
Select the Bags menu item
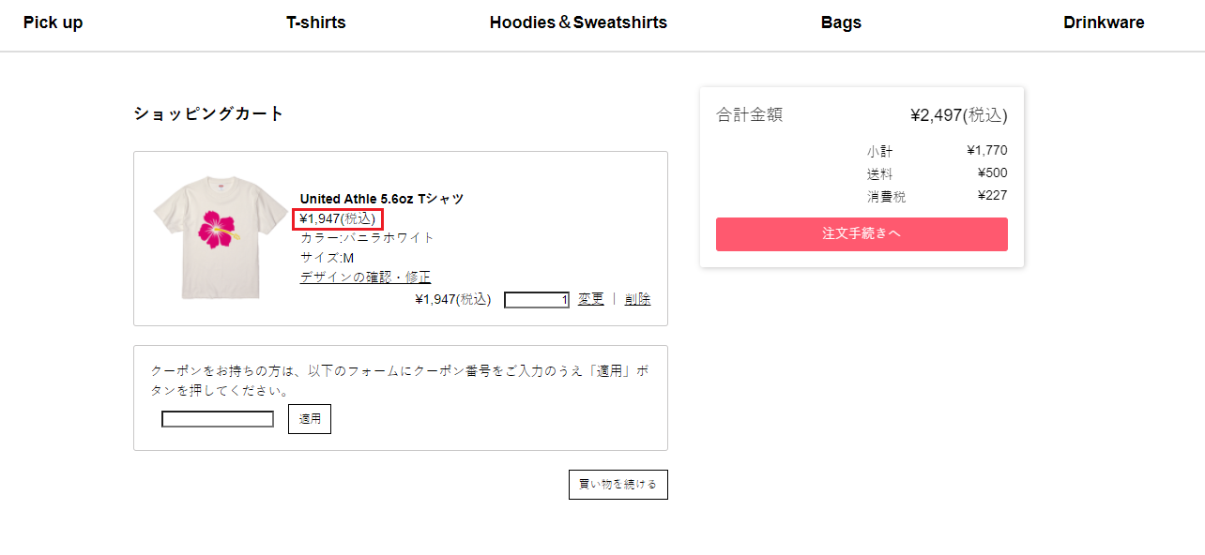pyautogui.click(x=841, y=22)
